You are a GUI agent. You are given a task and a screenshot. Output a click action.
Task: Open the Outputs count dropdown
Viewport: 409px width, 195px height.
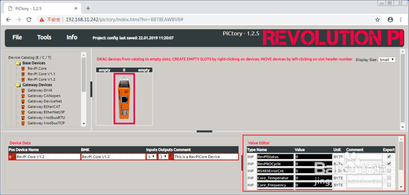click(x=163, y=157)
